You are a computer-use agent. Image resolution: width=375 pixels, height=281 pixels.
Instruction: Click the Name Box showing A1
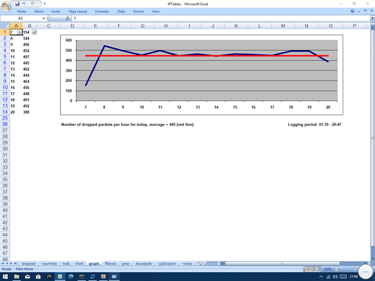(21, 18)
